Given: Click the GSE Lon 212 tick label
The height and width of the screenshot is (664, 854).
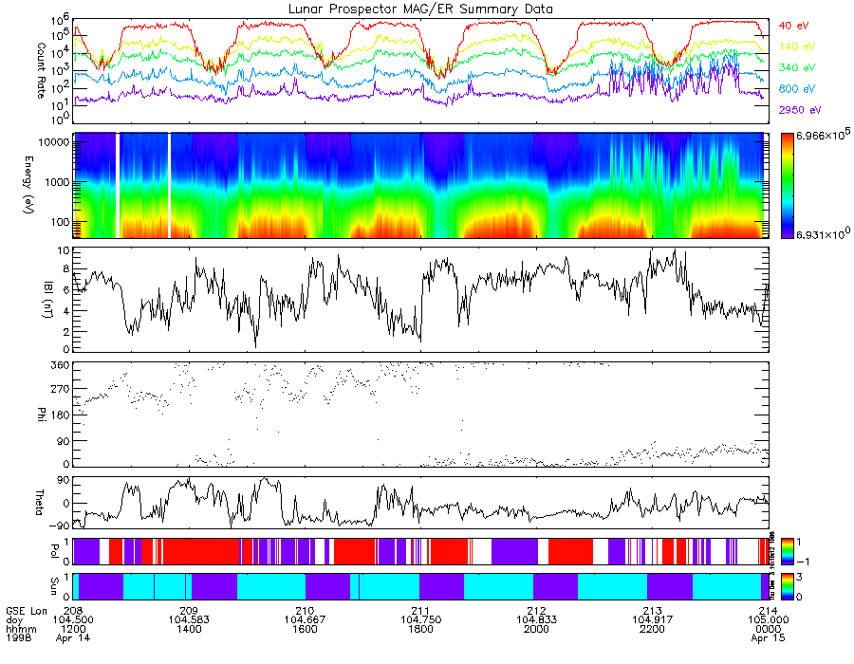Looking at the screenshot, I should tap(536, 611).
